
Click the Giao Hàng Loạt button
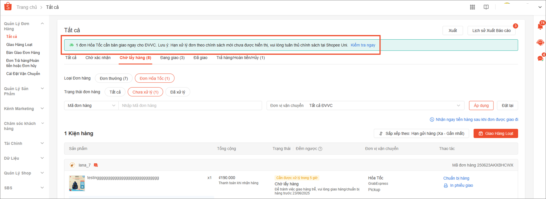click(495, 133)
